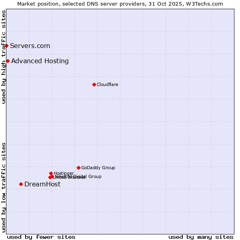This screenshot has height=240, width=240.
Task: Click the Advanced Hosting text label
Action: coord(40,61)
